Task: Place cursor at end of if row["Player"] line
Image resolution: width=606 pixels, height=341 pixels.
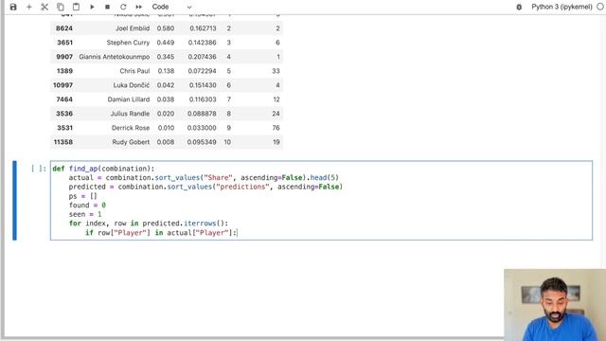Action: [237, 233]
